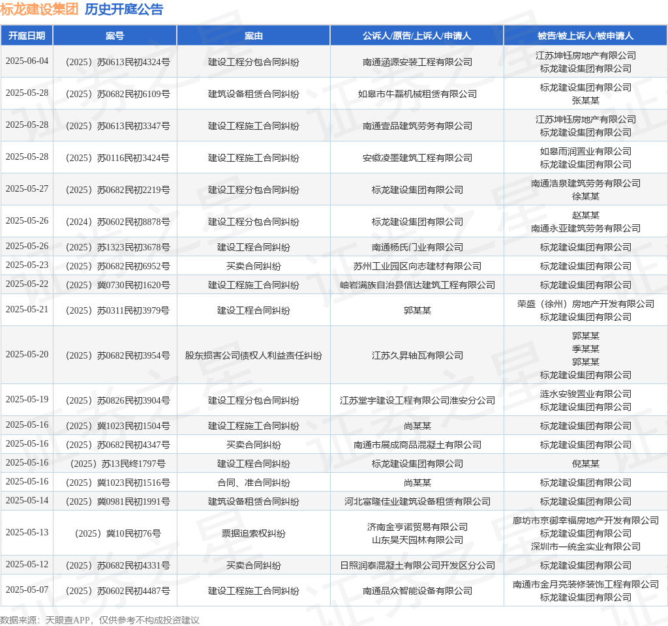The image size is (668, 626).
Task: Click plaintiff 南通涵源安装工程有限公司
Action: point(417,62)
